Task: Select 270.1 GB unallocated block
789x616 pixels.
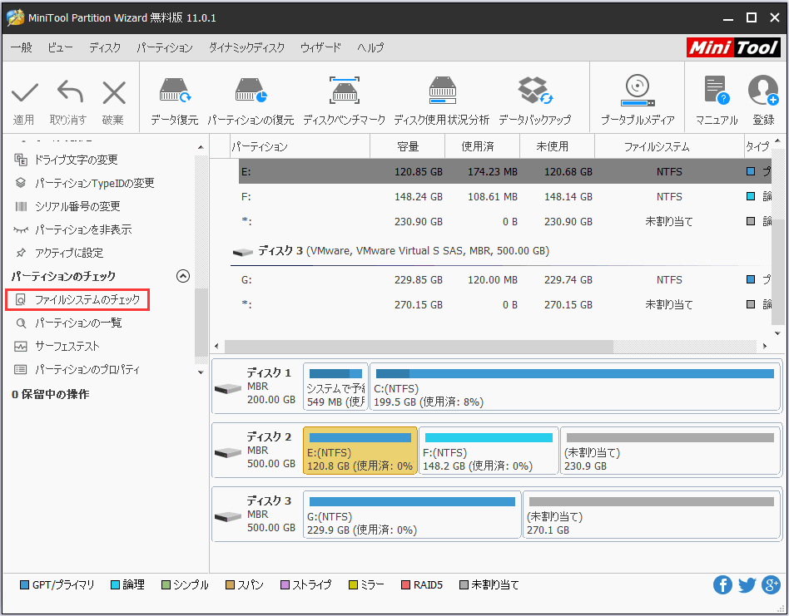Action: (x=651, y=515)
